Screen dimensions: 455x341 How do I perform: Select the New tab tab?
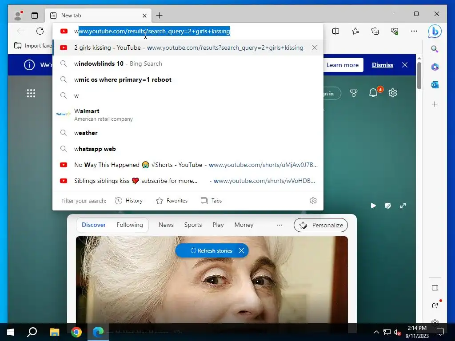point(98,16)
